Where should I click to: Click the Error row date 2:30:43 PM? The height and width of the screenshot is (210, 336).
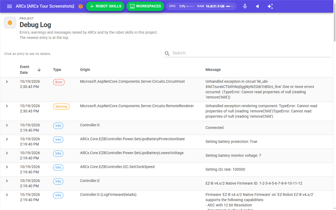coord(30,84)
